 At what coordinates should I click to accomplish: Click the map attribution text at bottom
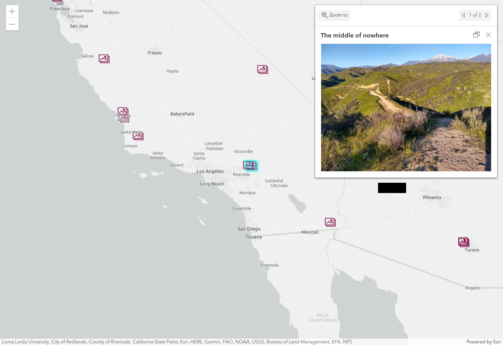tap(177, 342)
